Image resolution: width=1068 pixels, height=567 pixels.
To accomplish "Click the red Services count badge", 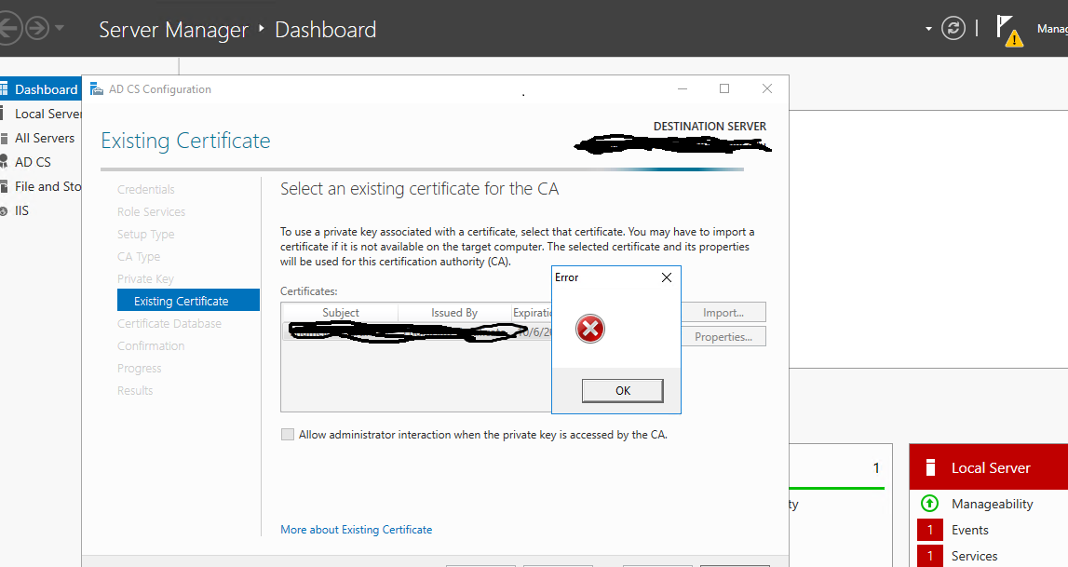I will tap(930, 556).
